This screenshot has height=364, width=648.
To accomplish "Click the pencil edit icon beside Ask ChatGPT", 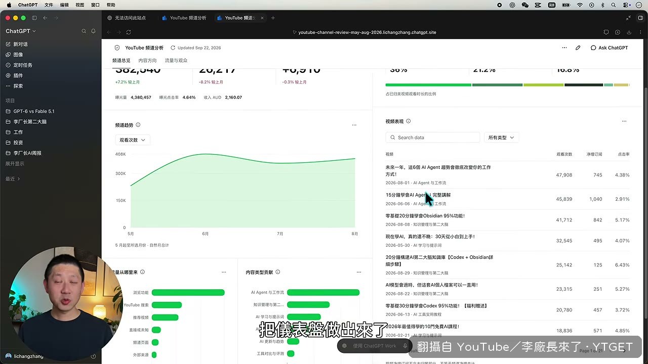I will coord(578,48).
